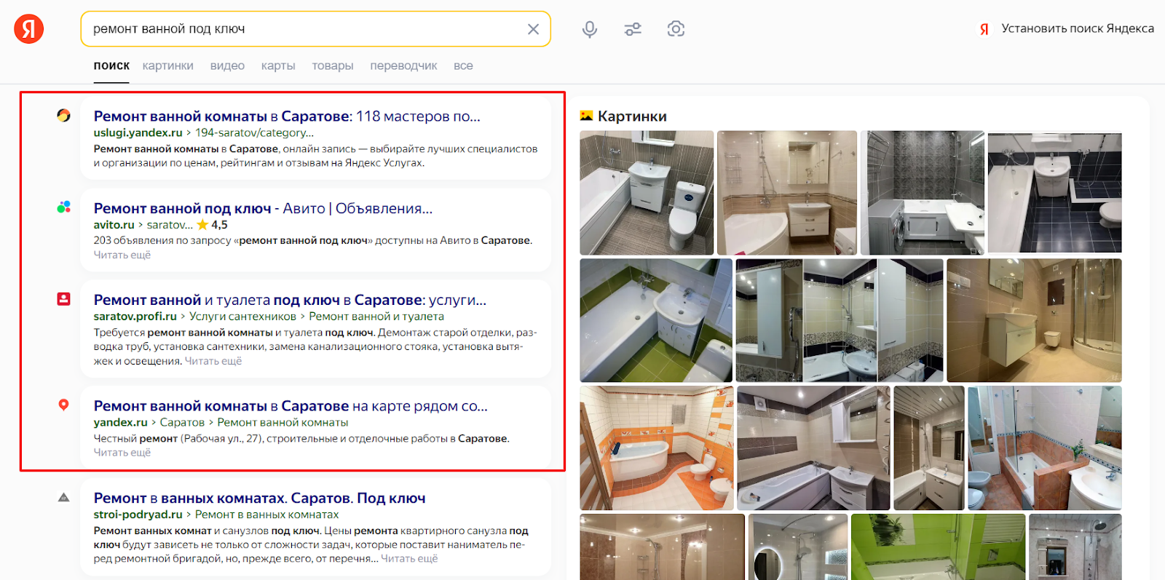The image size is (1165, 580).
Task: Expand 'Читать ещё' under profi.ru result
Action: (x=213, y=361)
